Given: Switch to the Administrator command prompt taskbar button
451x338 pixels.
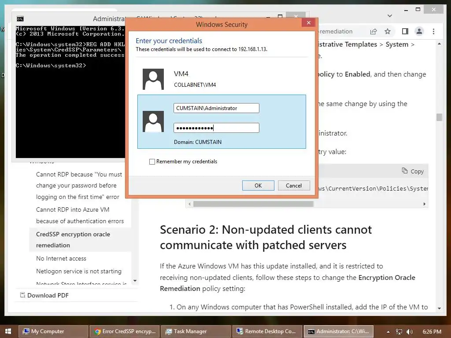Looking at the screenshot, I should 339,331.
